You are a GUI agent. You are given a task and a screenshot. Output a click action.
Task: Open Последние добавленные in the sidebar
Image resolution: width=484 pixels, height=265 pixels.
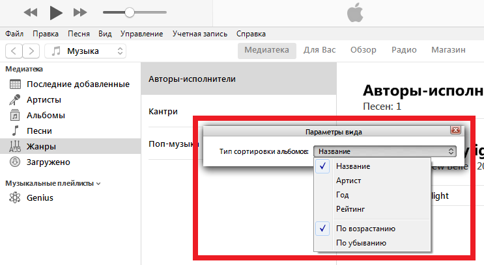(74, 84)
